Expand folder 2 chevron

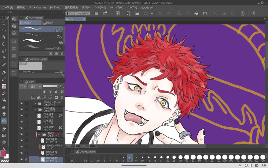[35, 103]
